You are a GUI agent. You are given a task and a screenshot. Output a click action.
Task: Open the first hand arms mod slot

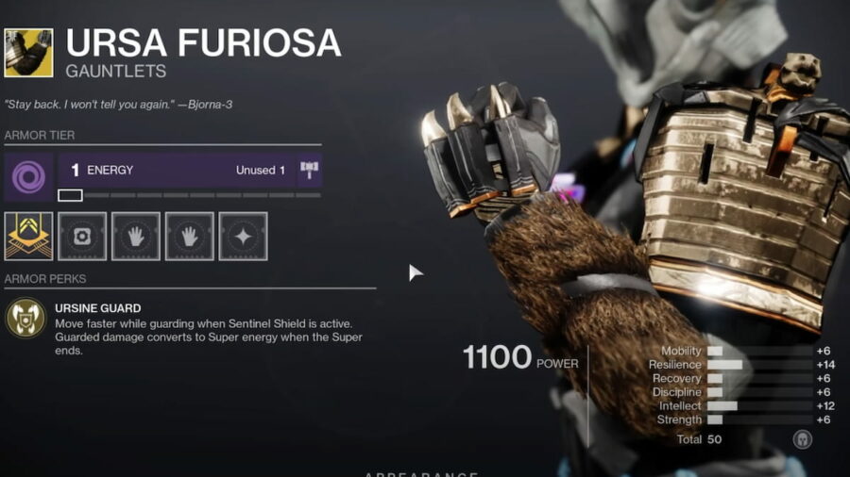[x=136, y=237]
